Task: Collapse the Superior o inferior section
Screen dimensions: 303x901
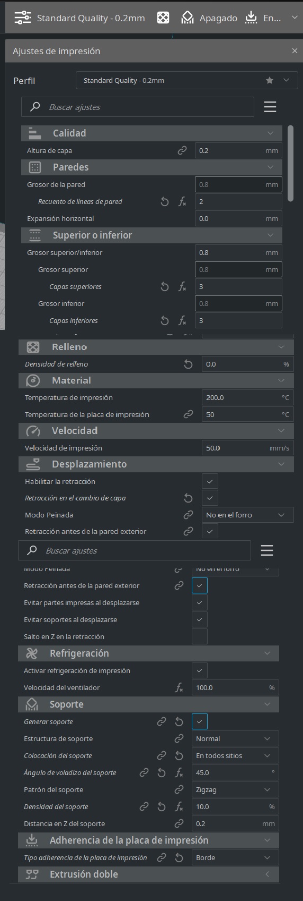Action: click(151, 235)
